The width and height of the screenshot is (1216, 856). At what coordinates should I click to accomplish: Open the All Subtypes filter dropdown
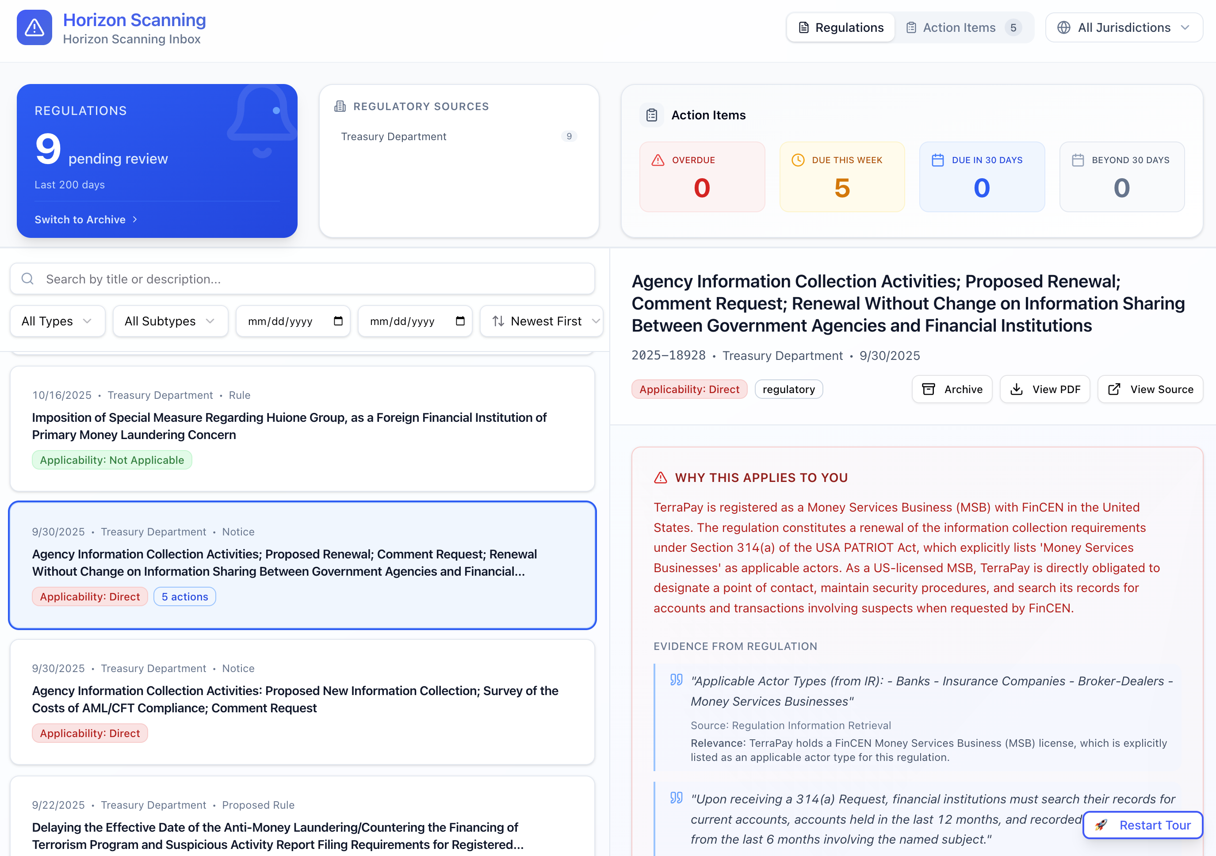170,321
